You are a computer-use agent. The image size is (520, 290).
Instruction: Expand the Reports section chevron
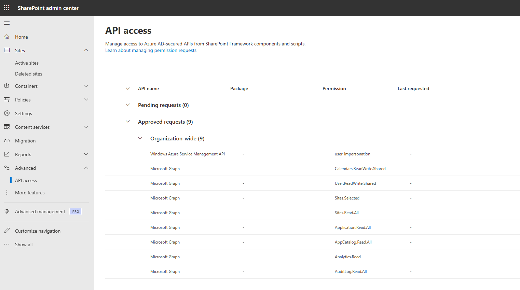tap(86, 154)
